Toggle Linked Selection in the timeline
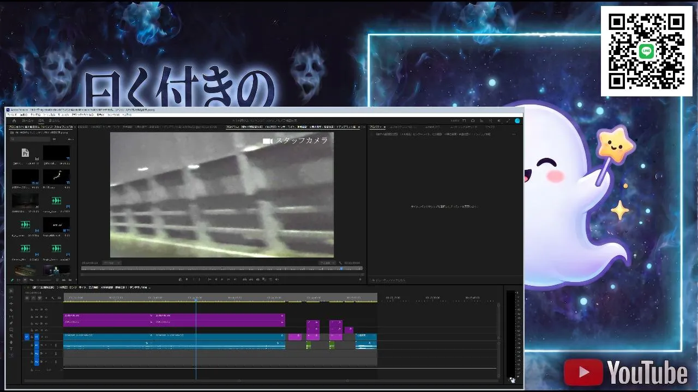 coord(40,298)
